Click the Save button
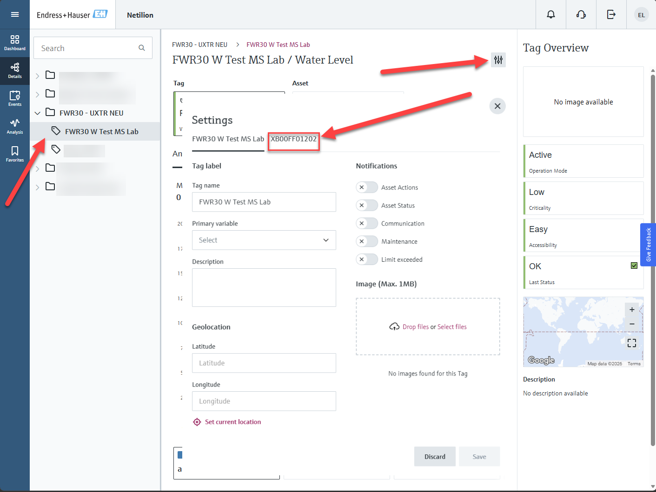 479,457
